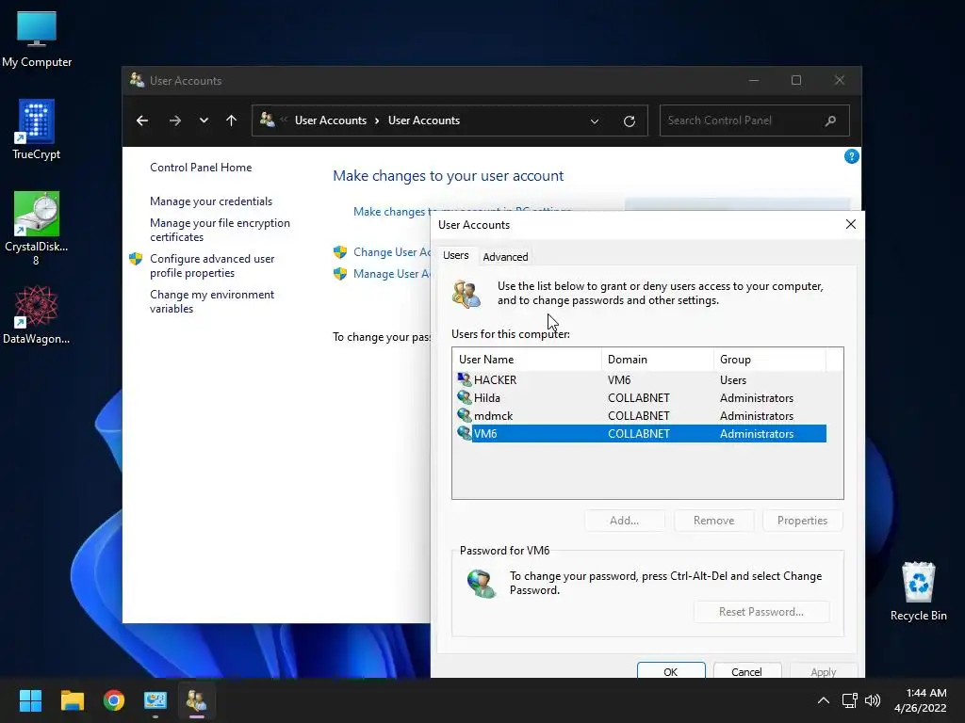965x723 pixels.
Task: Open Change my environment variables link
Action: [x=212, y=301]
